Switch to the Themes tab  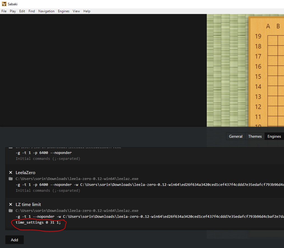255,136
